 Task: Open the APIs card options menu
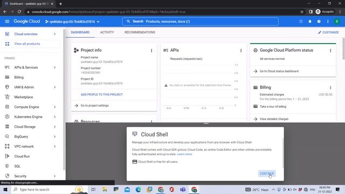241,51
